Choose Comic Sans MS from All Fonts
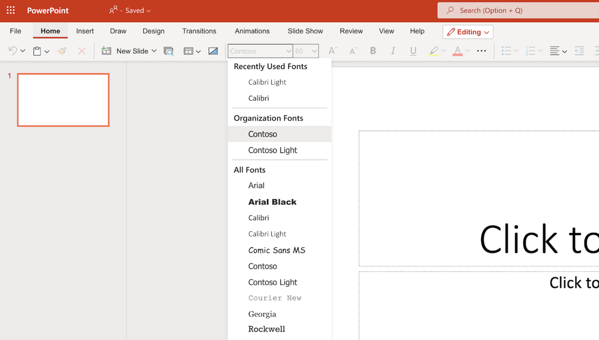Screen dimensions: 599x340 [276, 250]
